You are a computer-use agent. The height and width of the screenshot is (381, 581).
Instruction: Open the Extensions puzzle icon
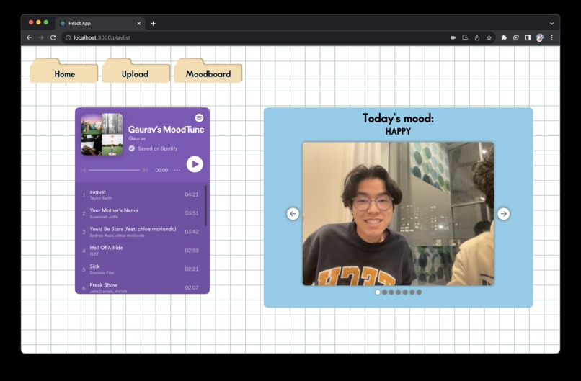pos(504,37)
